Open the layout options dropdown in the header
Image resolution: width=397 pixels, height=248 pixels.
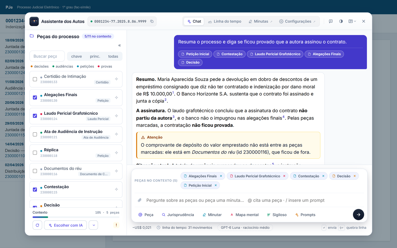(352, 21)
